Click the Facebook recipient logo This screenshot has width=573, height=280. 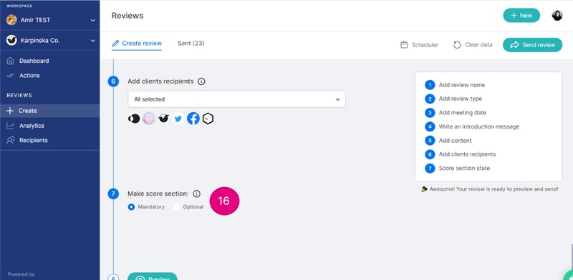193,119
